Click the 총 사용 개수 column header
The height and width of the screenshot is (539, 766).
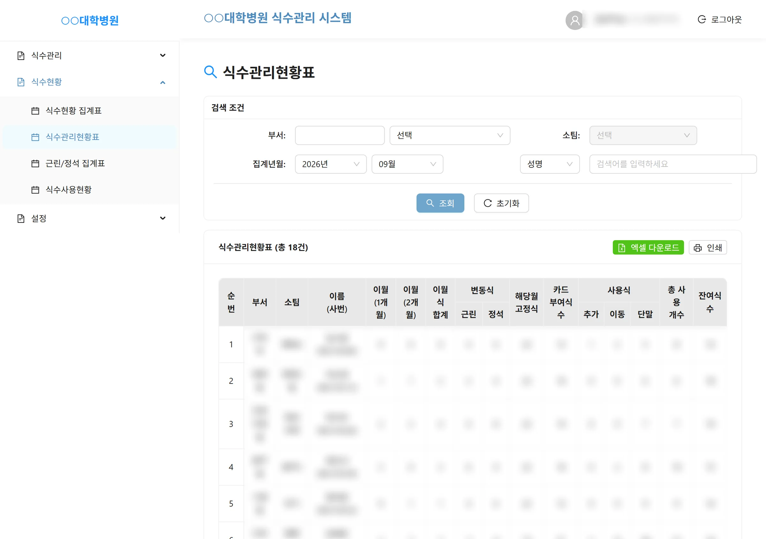click(676, 302)
